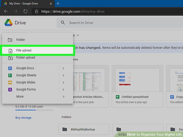Screen dimensions: 183x137
Task: Click the search magnifier icon
Action: [63, 23]
